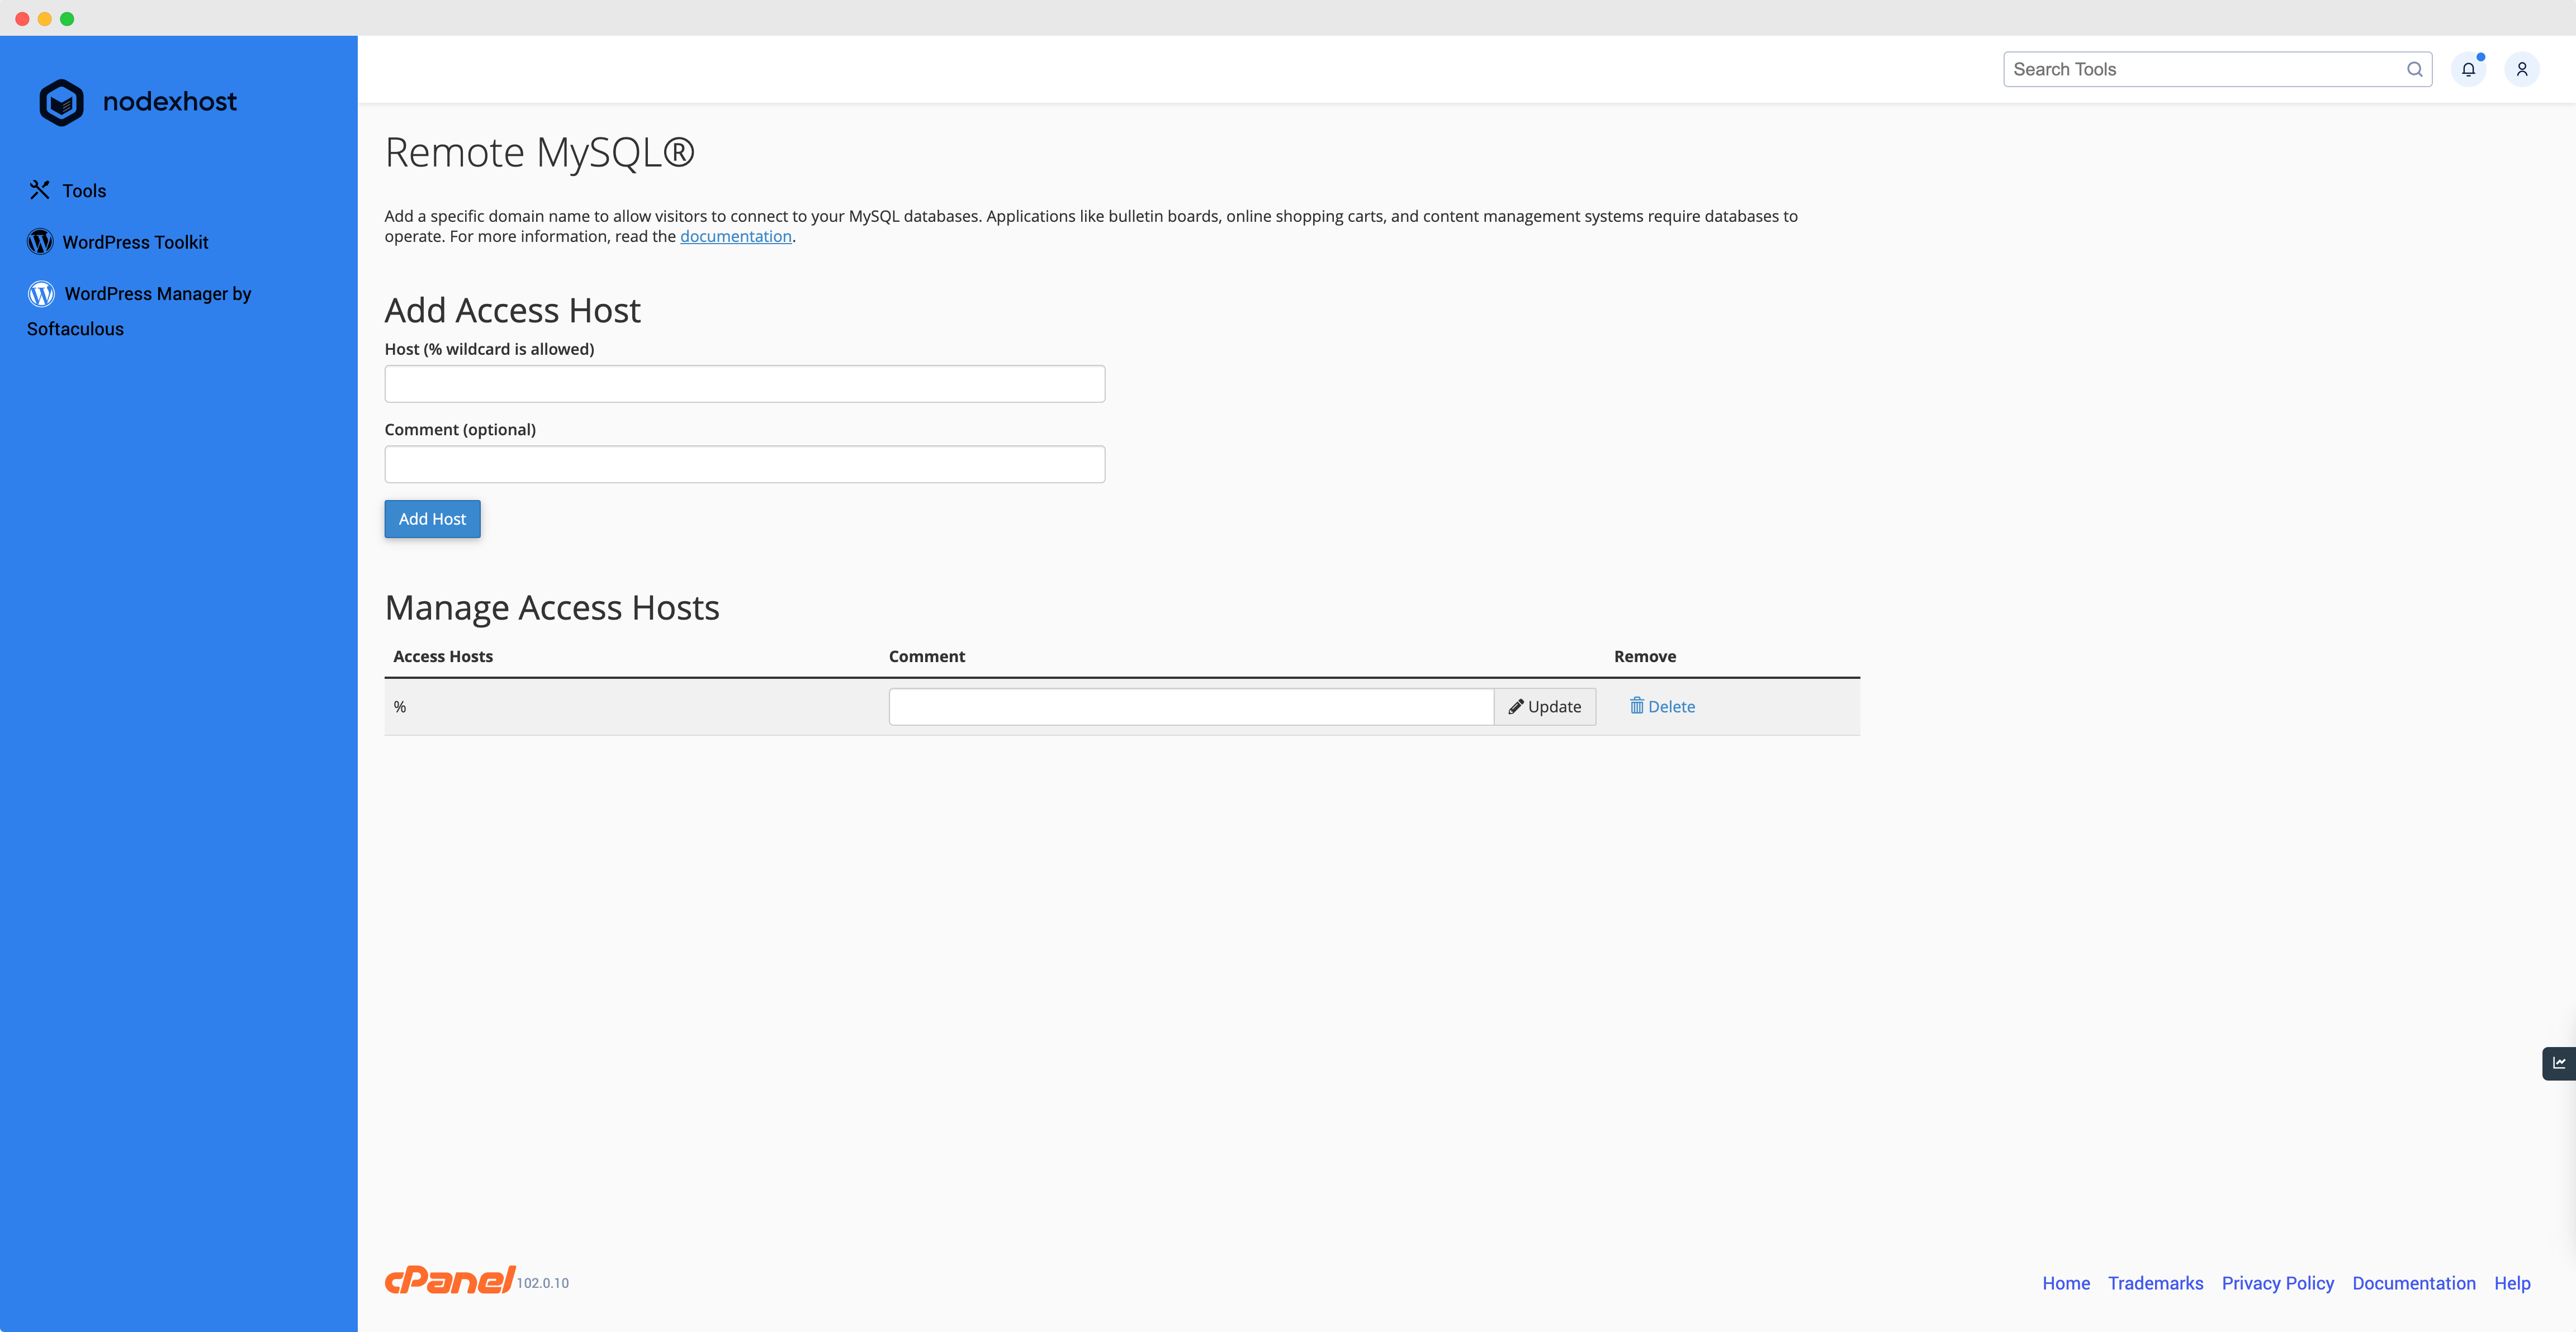The width and height of the screenshot is (2576, 1332).
Task: Click the yellow minimize window button
Action: [x=45, y=19]
